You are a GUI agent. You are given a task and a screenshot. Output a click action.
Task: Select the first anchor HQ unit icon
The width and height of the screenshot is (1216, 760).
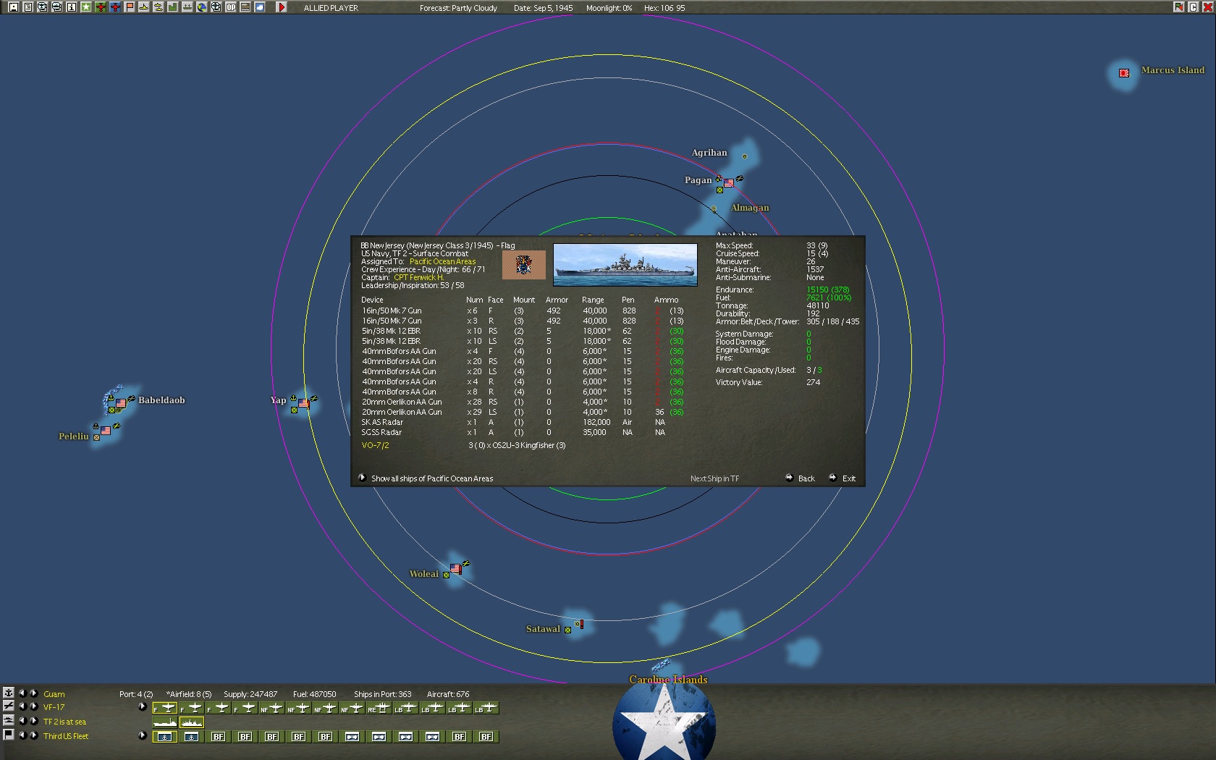(165, 737)
